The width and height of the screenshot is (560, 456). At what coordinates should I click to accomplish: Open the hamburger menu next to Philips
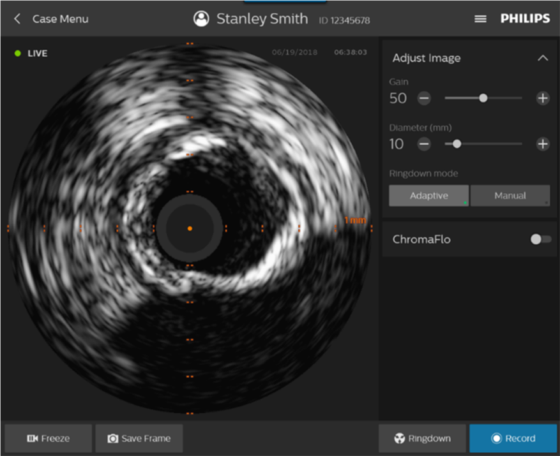point(480,19)
